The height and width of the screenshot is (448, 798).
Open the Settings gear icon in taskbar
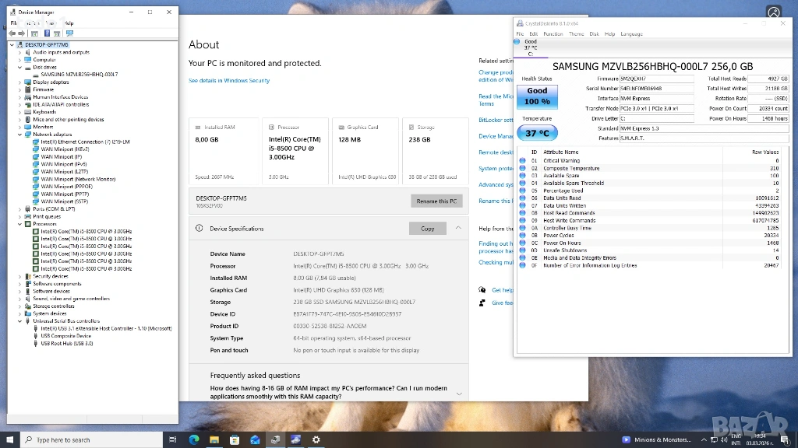point(316,439)
